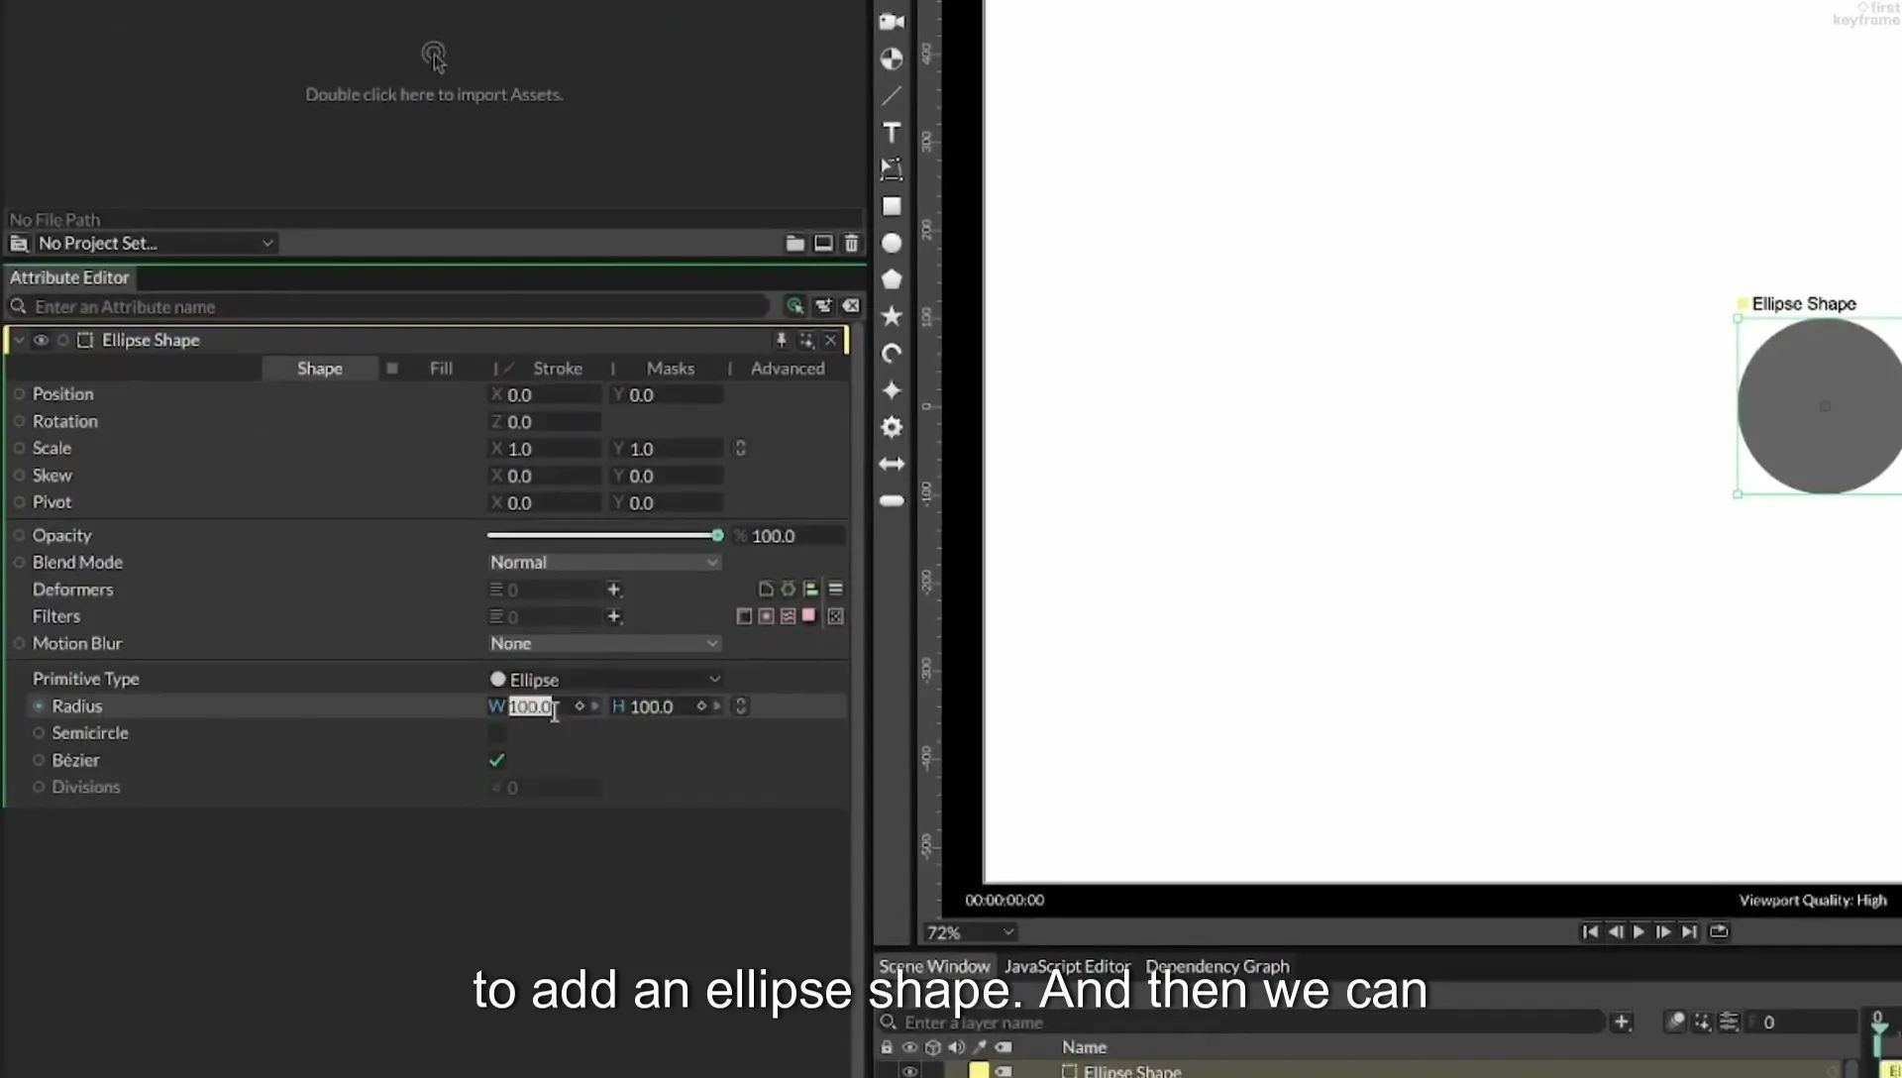Select the Camera tool in the toolbar

tap(892, 22)
